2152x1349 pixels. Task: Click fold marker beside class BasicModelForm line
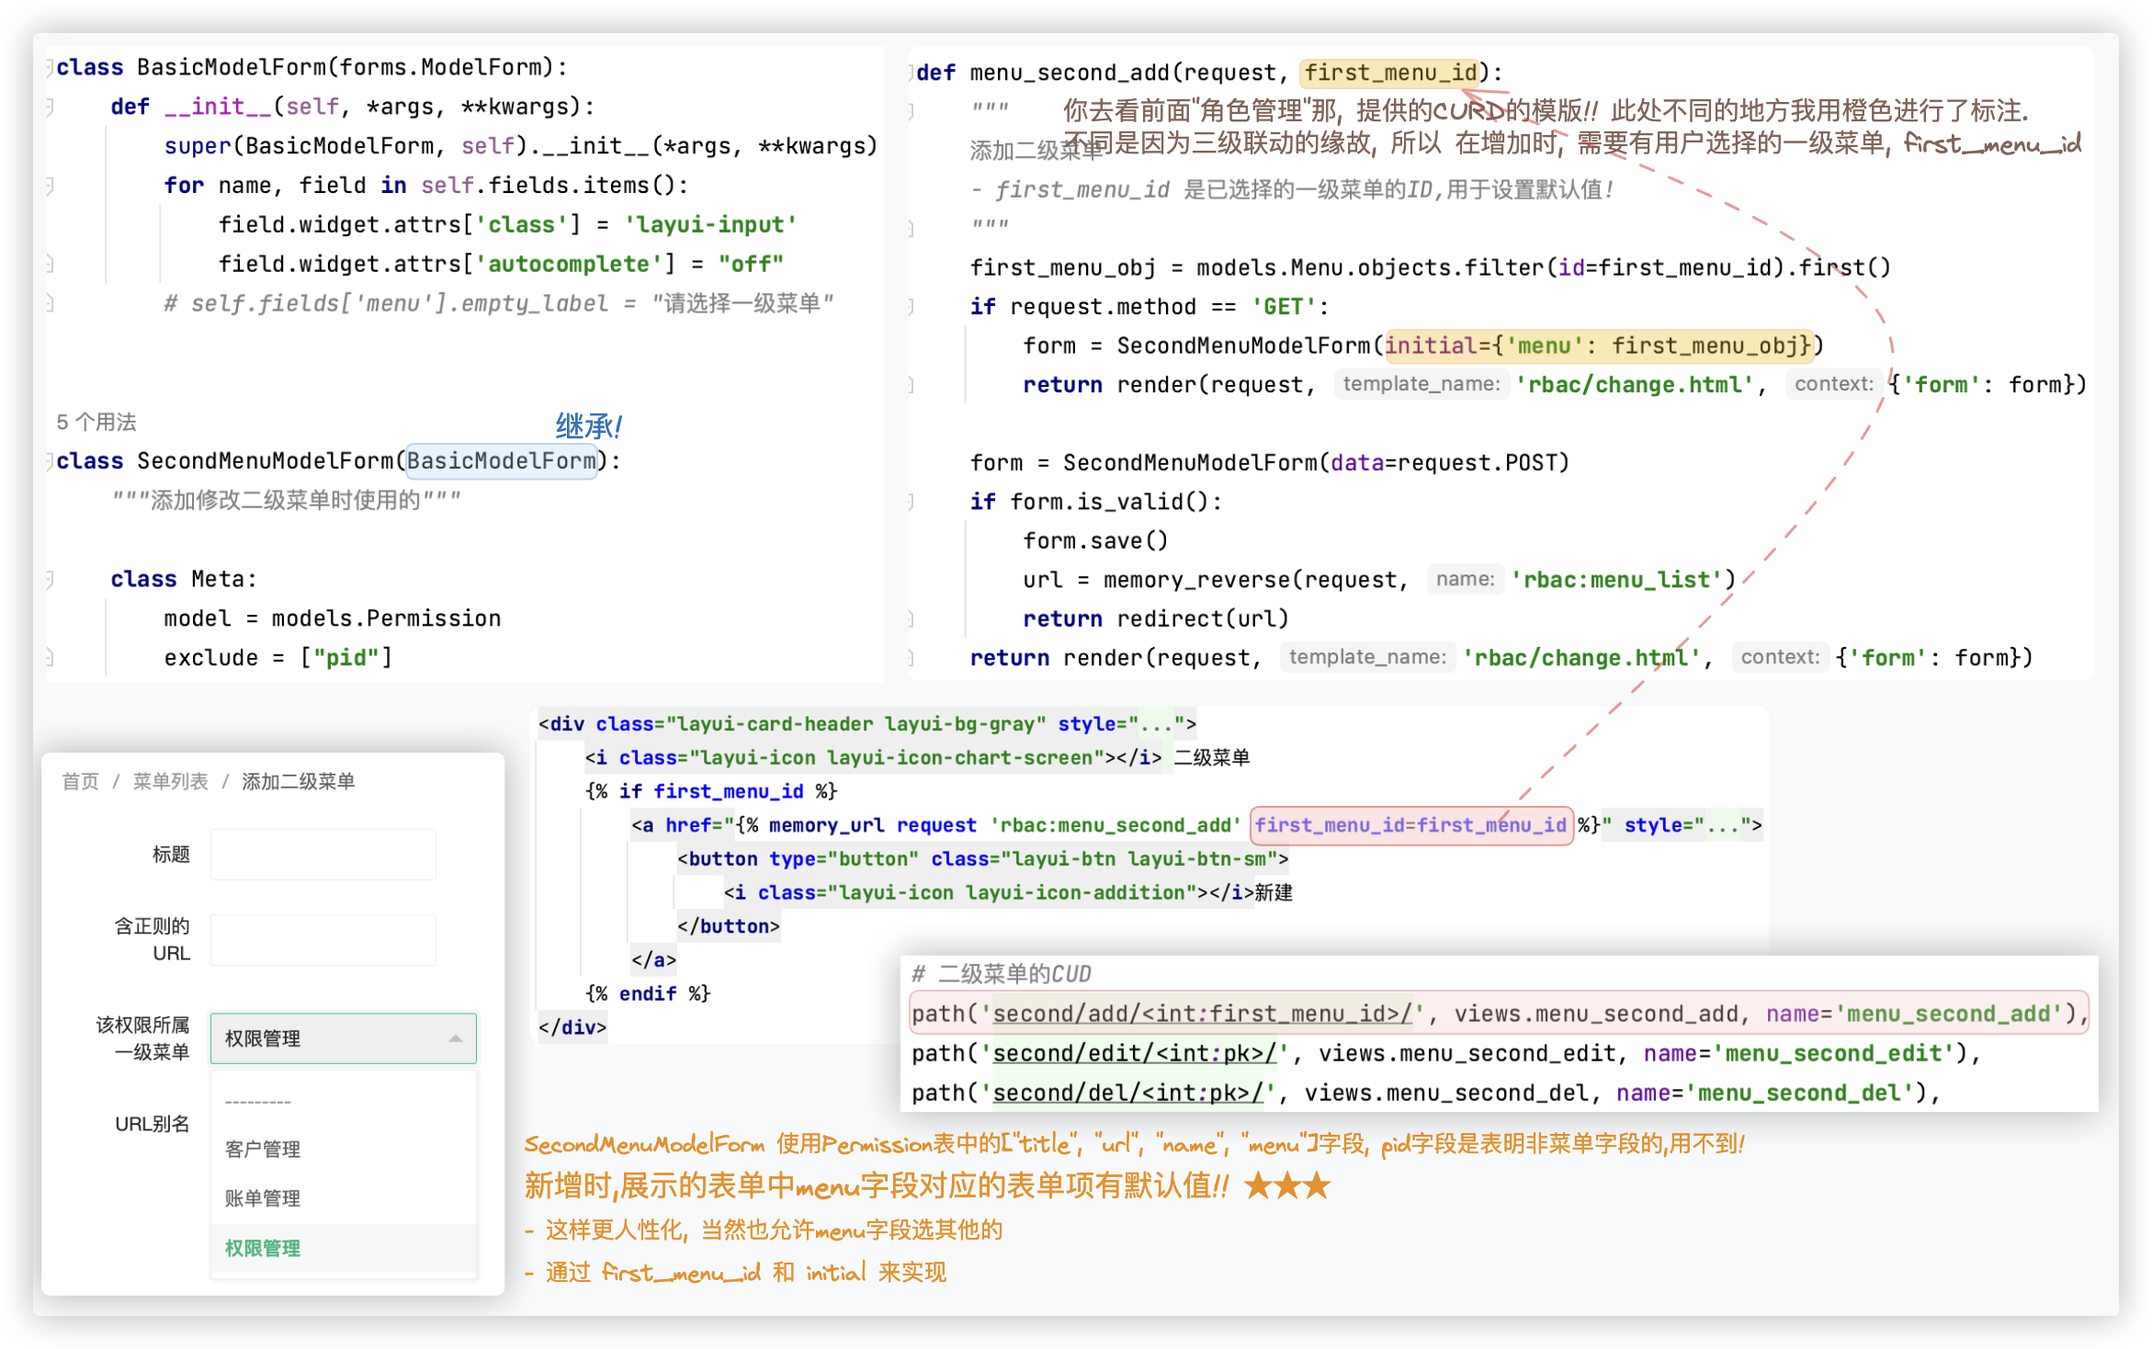[50, 68]
